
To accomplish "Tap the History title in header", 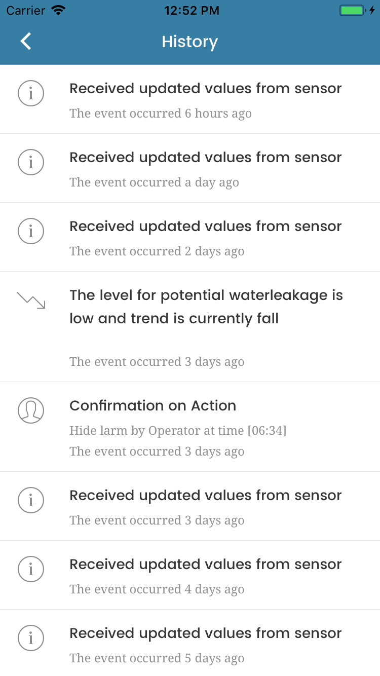I will [189, 42].
